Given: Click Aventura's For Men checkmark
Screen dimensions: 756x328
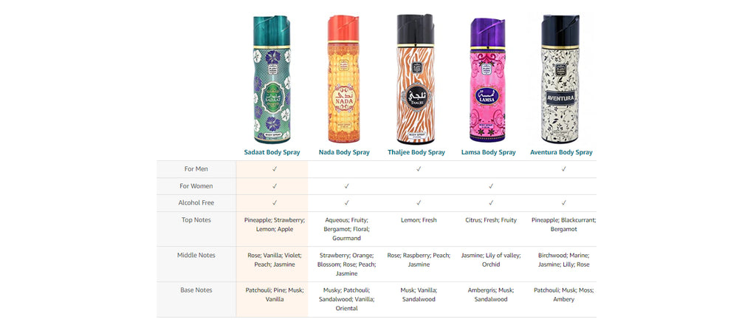Looking at the screenshot, I should 563,169.
